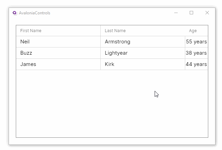Minimize the AvaloniaControls window
Viewport: 222px width, 150px height.
[176, 13]
